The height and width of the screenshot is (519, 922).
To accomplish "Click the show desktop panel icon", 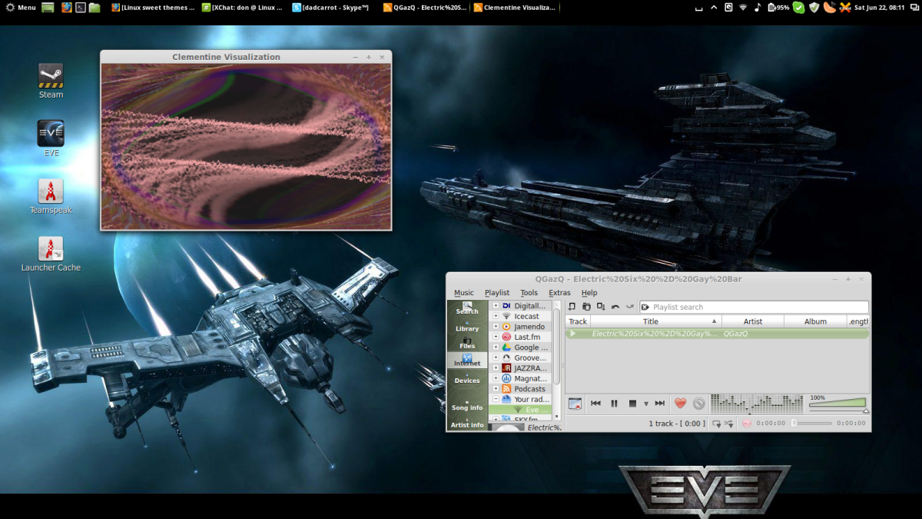I will (48, 7).
